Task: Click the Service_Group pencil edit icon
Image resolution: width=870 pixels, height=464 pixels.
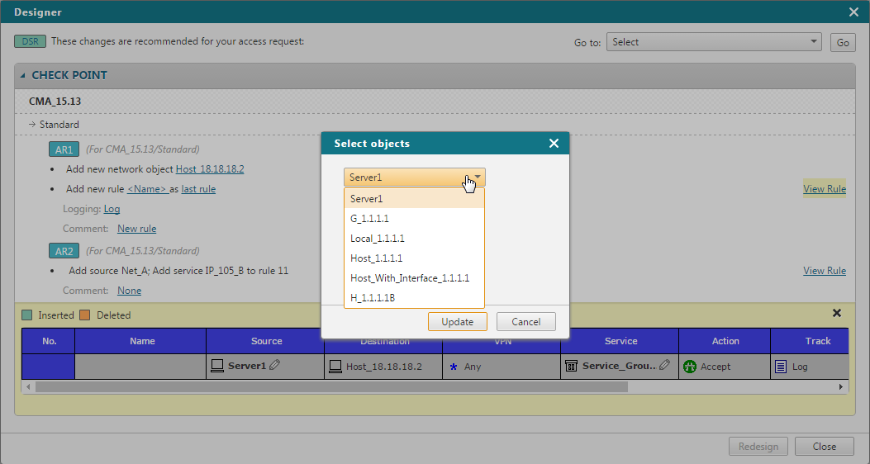Action: tap(664, 365)
